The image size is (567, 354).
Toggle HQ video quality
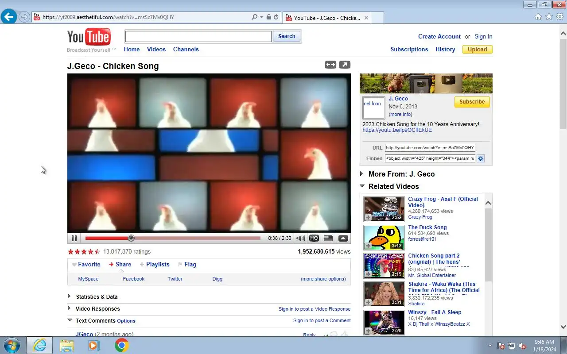(x=314, y=238)
